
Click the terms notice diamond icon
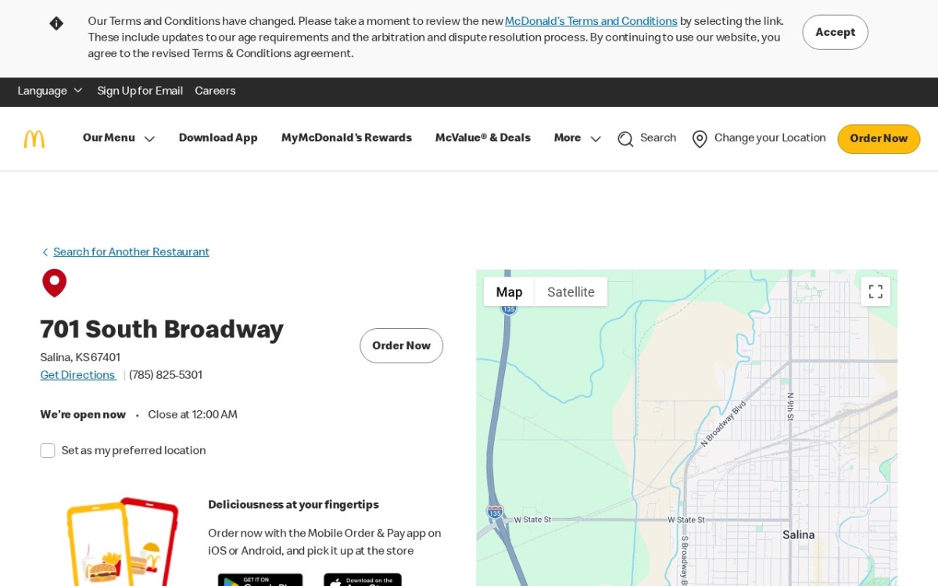[56, 23]
